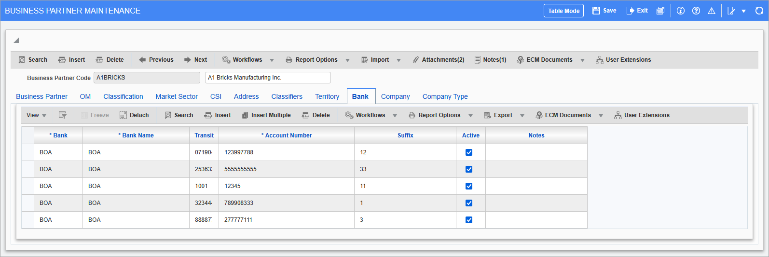Image resolution: width=769 pixels, height=257 pixels.
Task: Switch to the Address tab
Action: 246,96
